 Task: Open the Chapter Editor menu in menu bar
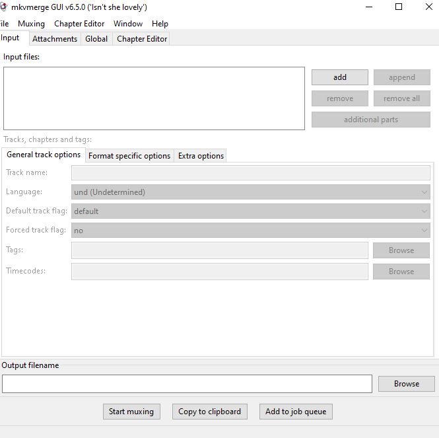(x=79, y=24)
